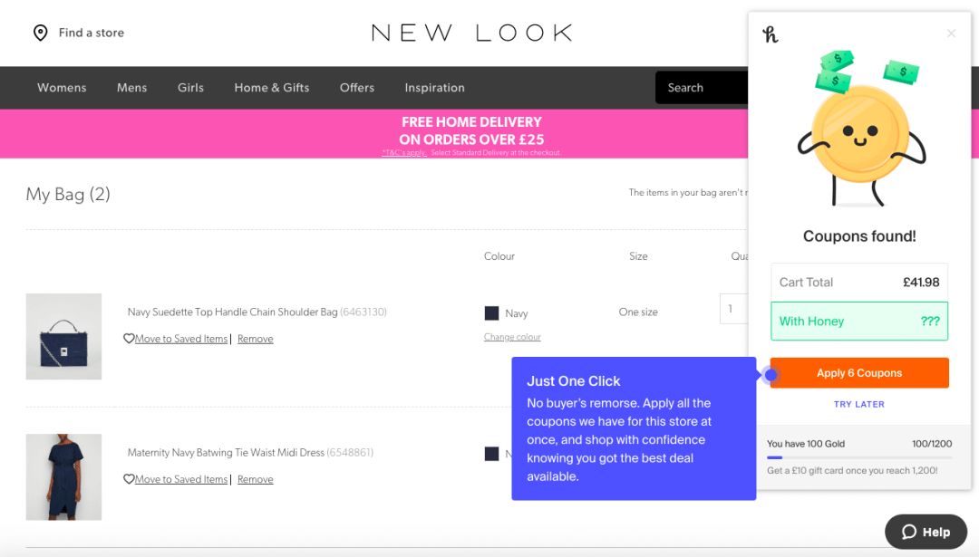Click the Honey logo icon in popup
The width and height of the screenshot is (979, 557).
tap(771, 34)
